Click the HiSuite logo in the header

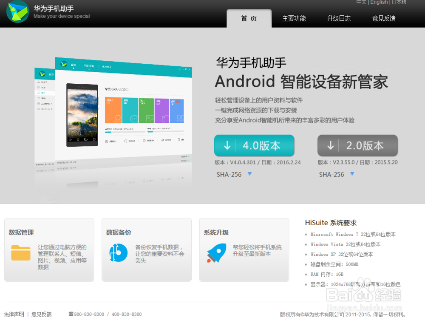17,12
